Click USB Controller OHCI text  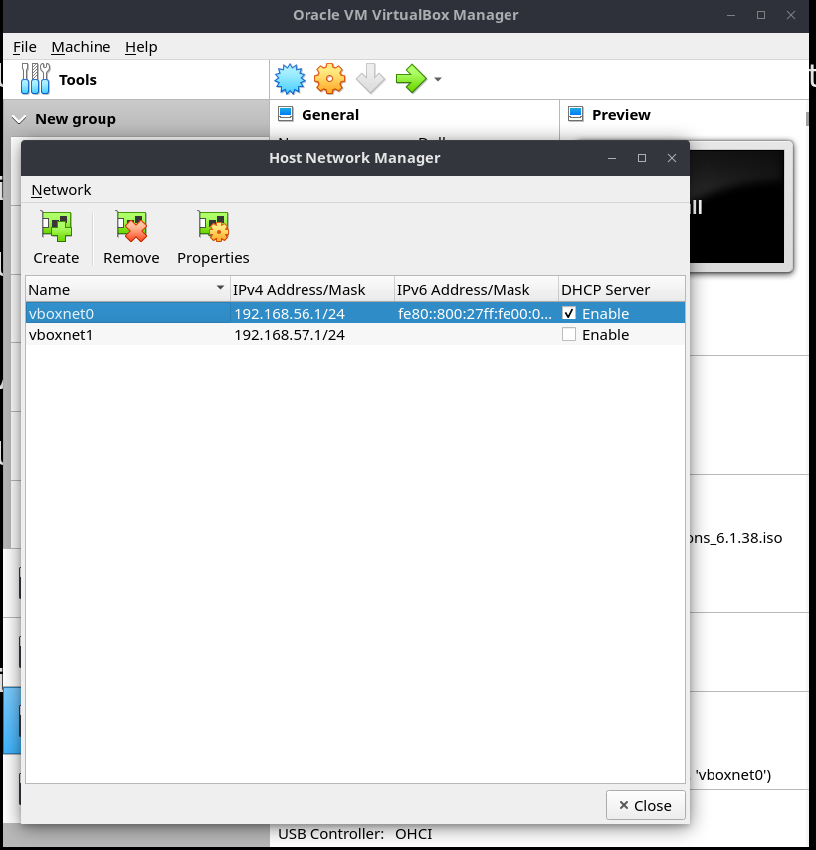(355, 834)
